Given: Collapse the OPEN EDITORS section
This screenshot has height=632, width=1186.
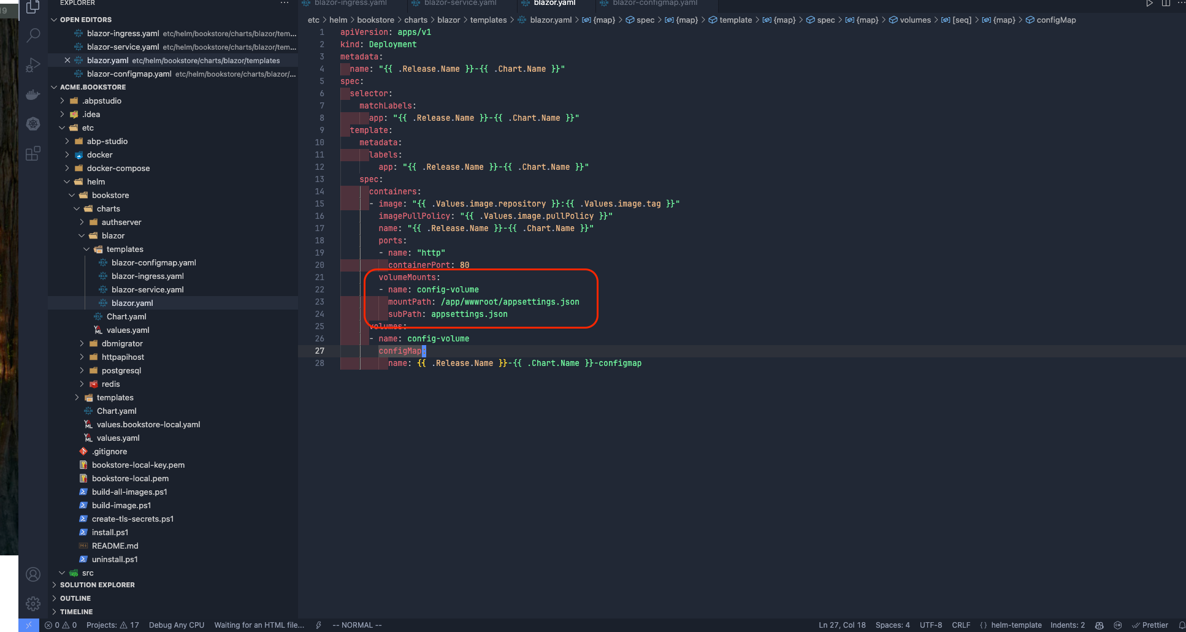Looking at the screenshot, I should click(x=86, y=20).
